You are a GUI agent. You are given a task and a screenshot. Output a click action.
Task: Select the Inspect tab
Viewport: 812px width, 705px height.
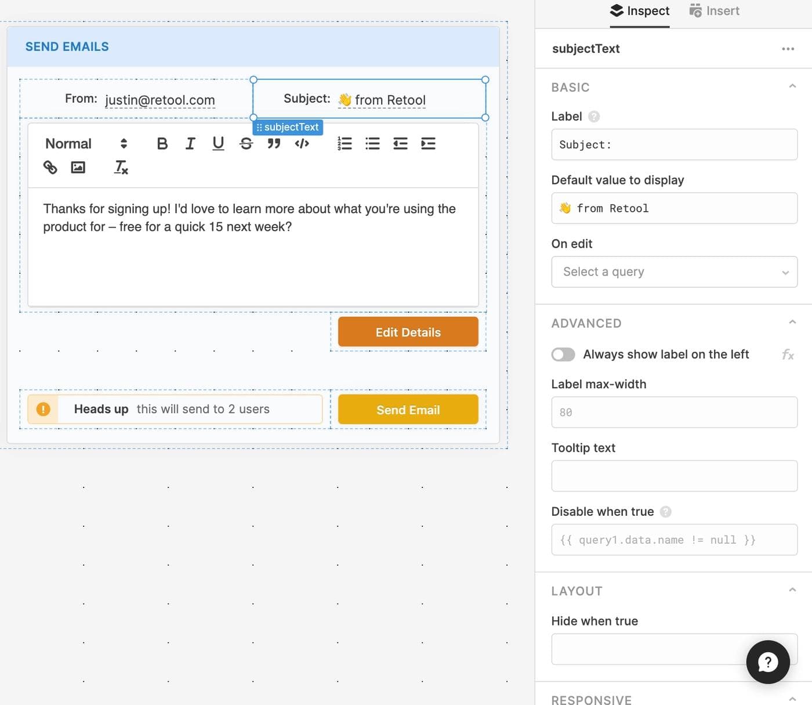640,11
